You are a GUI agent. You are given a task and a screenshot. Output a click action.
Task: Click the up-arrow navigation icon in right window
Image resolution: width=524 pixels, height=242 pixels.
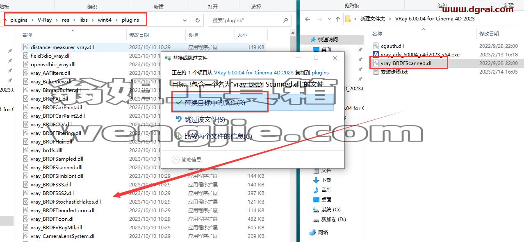pyautogui.click(x=338, y=19)
